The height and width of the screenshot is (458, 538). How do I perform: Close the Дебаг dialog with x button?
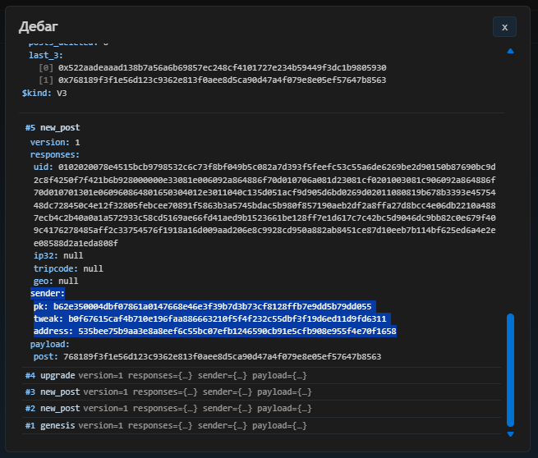pyautogui.click(x=504, y=27)
